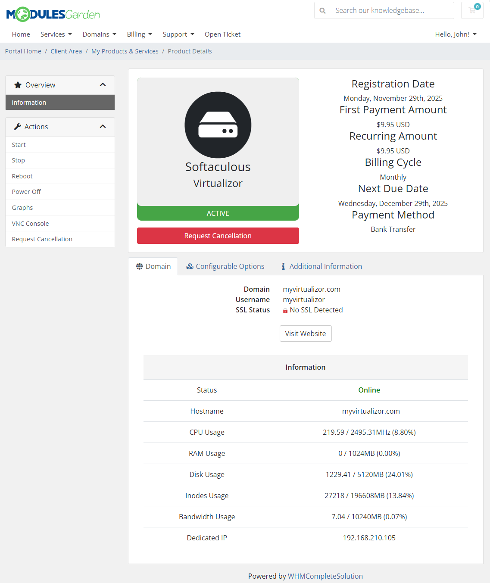Click the globe icon on the Domain tab
Image resolution: width=490 pixels, height=583 pixels.
click(139, 266)
